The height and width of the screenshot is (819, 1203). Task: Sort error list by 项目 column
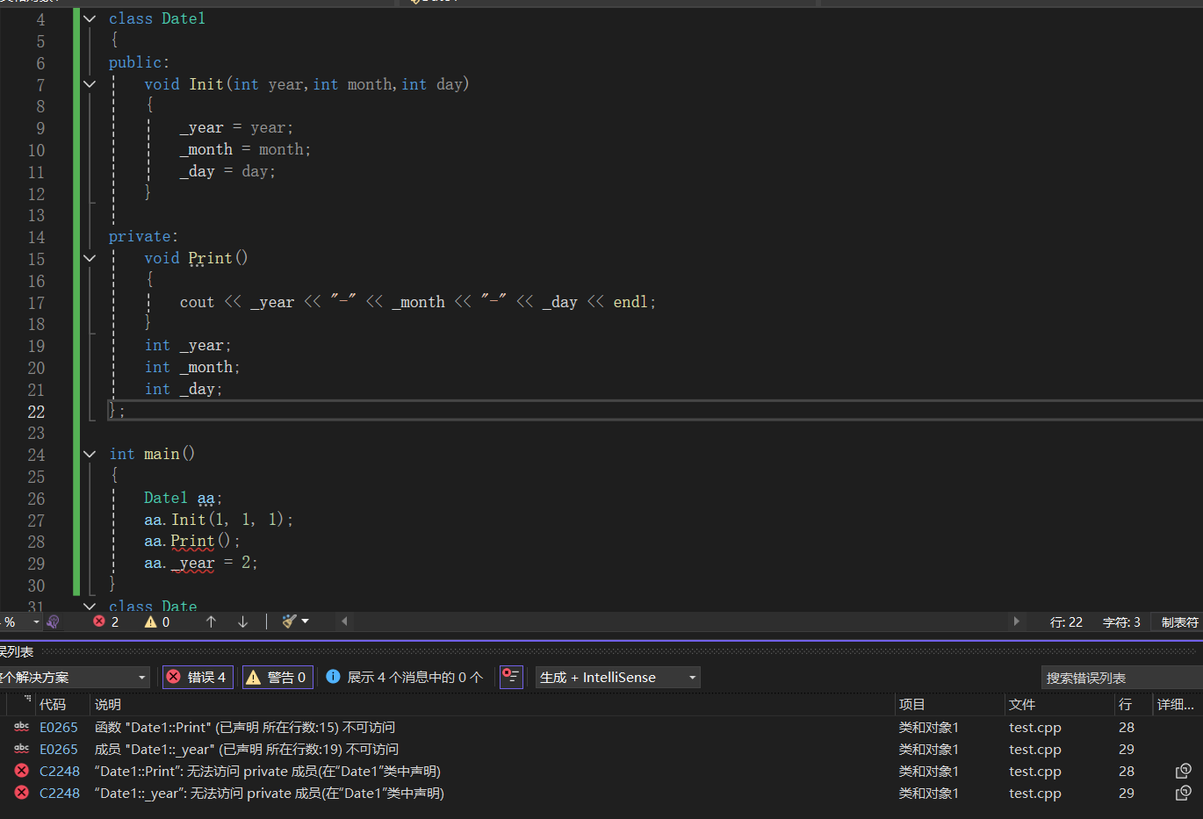(911, 704)
